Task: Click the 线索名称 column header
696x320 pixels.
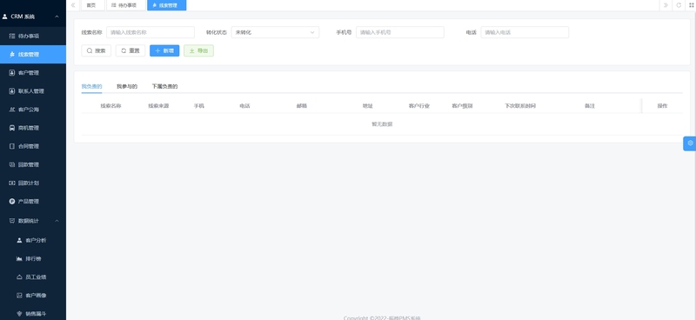Action: (x=111, y=106)
